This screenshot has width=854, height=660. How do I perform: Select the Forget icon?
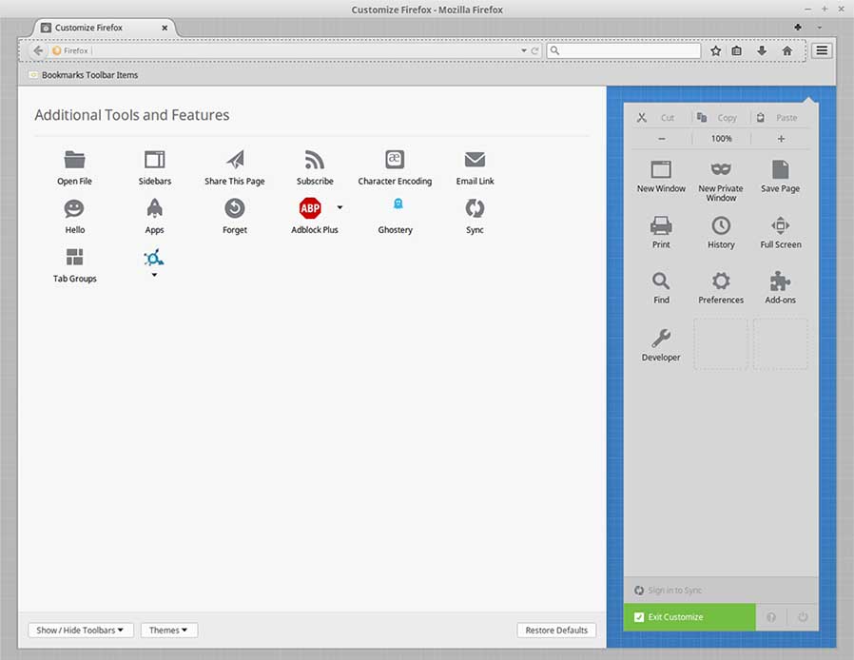click(x=235, y=208)
